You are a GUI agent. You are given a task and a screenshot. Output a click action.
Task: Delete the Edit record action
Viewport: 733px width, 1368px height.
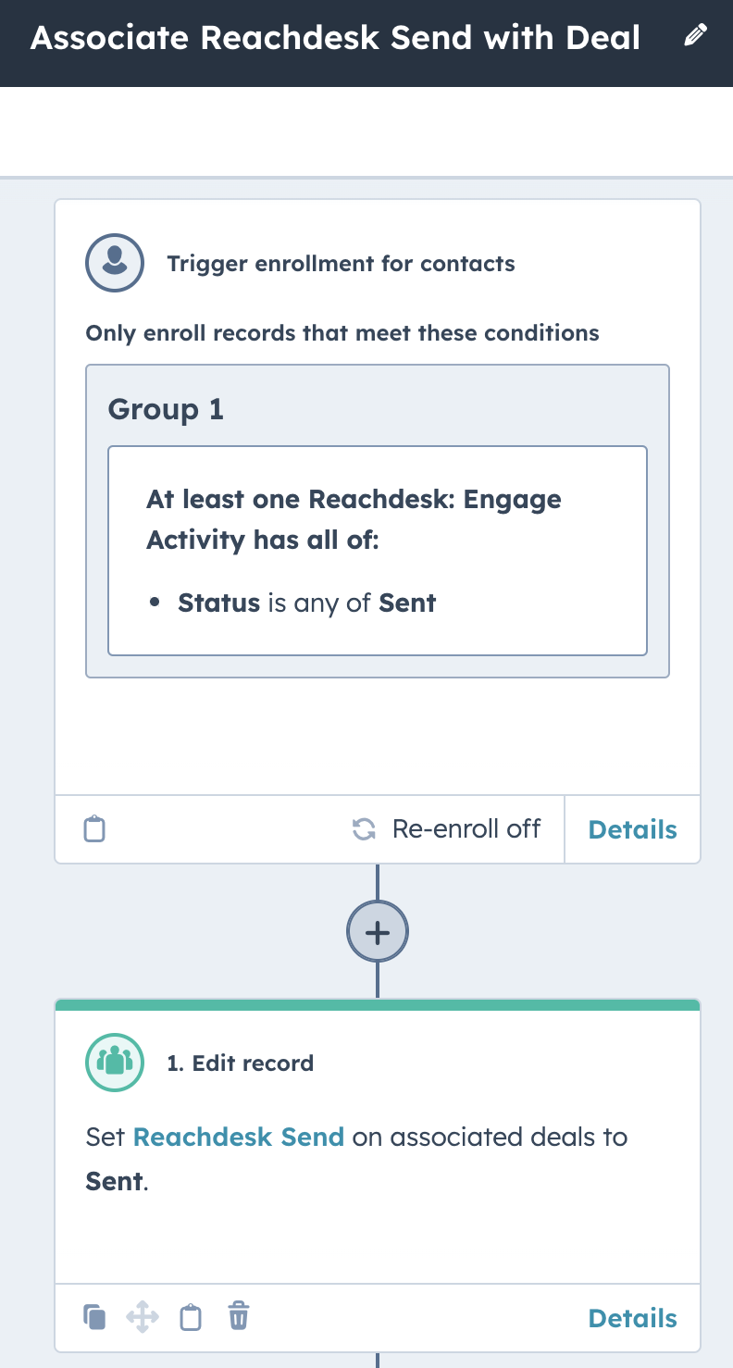point(239,1315)
